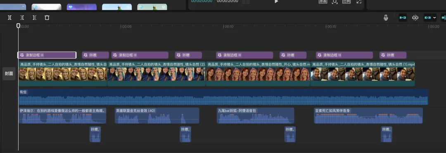
Task: Toggle the main track magnet snapping
Action: point(403,18)
